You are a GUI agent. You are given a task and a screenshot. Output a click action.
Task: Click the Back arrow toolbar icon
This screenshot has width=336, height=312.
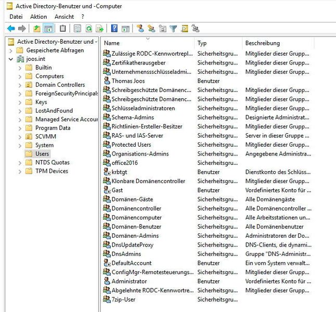pyautogui.click(x=11, y=28)
